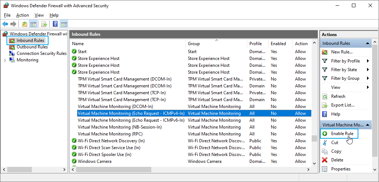
Task: Click the green check icon beside Start rule
Action: point(74,52)
